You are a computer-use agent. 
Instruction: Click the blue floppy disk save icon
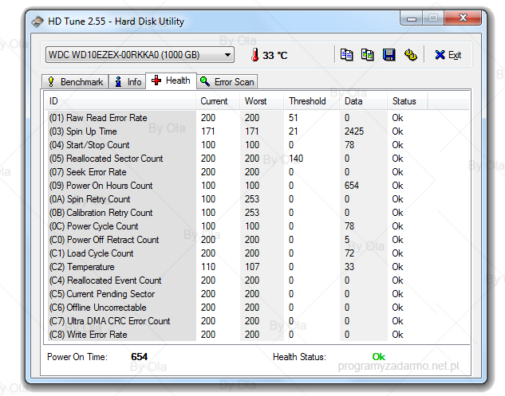(389, 55)
